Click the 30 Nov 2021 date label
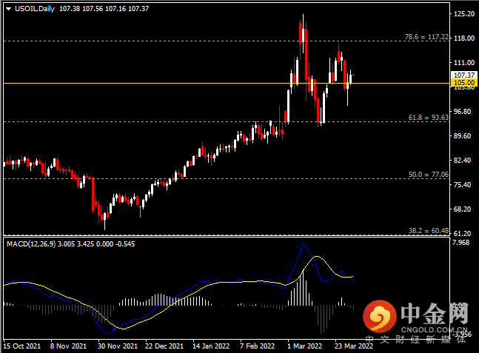The width and height of the screenshot is (479, 353). click(x=118, y=346)
